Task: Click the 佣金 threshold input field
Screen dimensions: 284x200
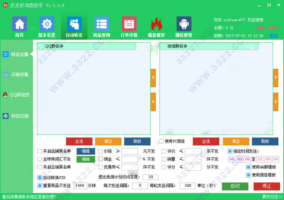Action: click(130, 159)
